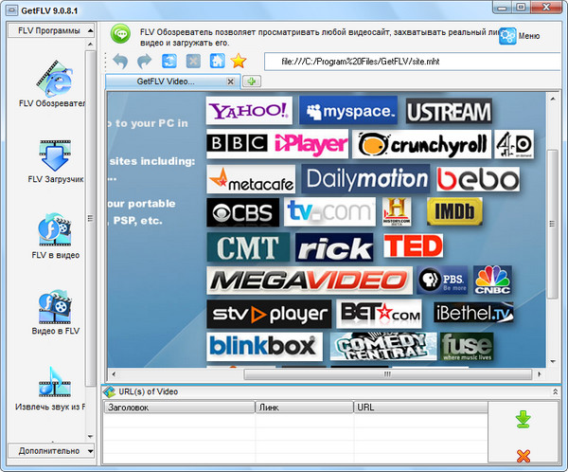Click the forward navigation arrow
This screenshot has width=568, height=472.
click(144, 62)
